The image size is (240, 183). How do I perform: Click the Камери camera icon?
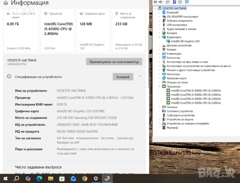click(164, 49)
